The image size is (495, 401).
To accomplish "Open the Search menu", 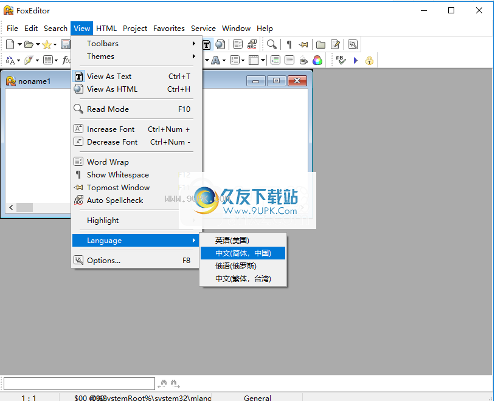I will pos(55,29).
